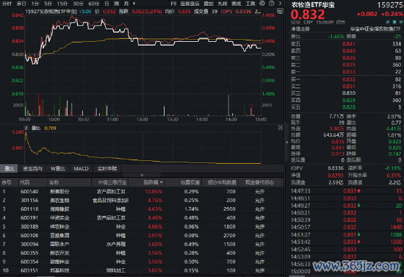Click the cyan bell alert icon
The image size is (404, 277).
[394, 23]
